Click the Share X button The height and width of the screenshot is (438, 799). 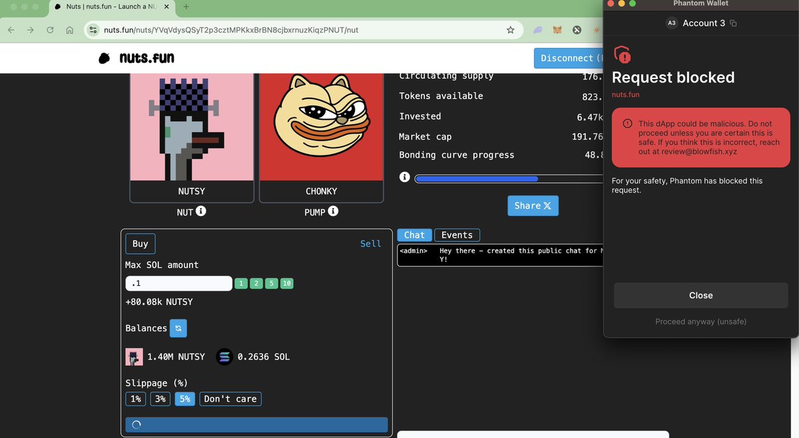(533, 206)
